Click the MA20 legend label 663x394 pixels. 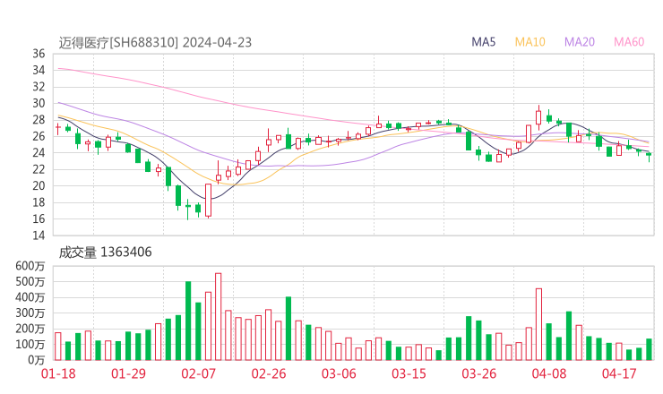580,42
